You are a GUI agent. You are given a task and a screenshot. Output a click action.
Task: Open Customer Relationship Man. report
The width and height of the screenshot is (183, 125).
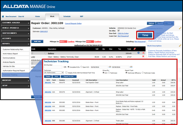[x=16, y=49]
